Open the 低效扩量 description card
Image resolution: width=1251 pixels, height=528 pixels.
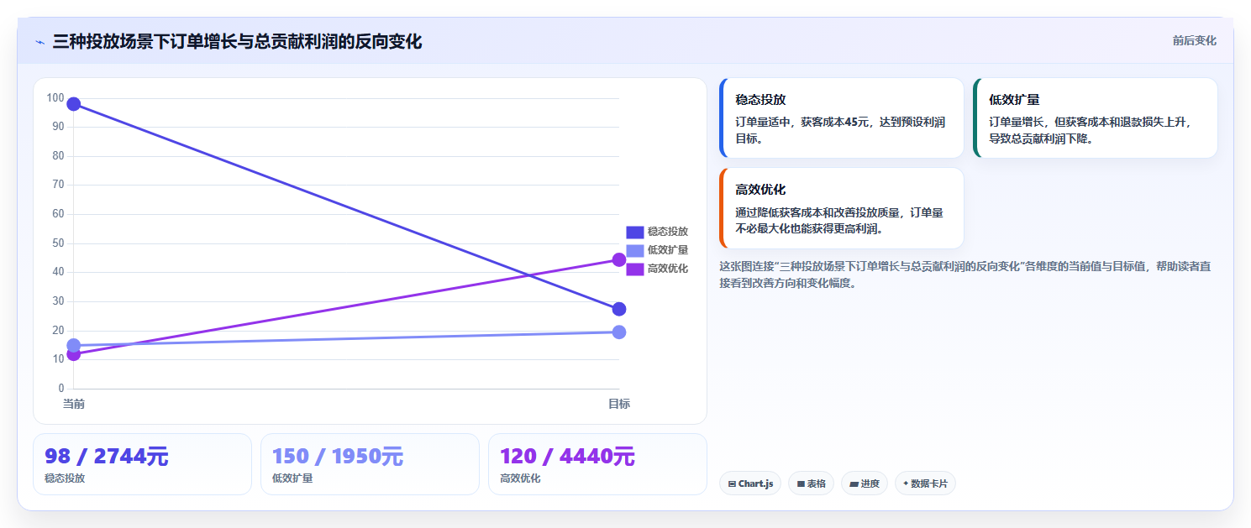pyautogui.click(x=1096, y=118)
